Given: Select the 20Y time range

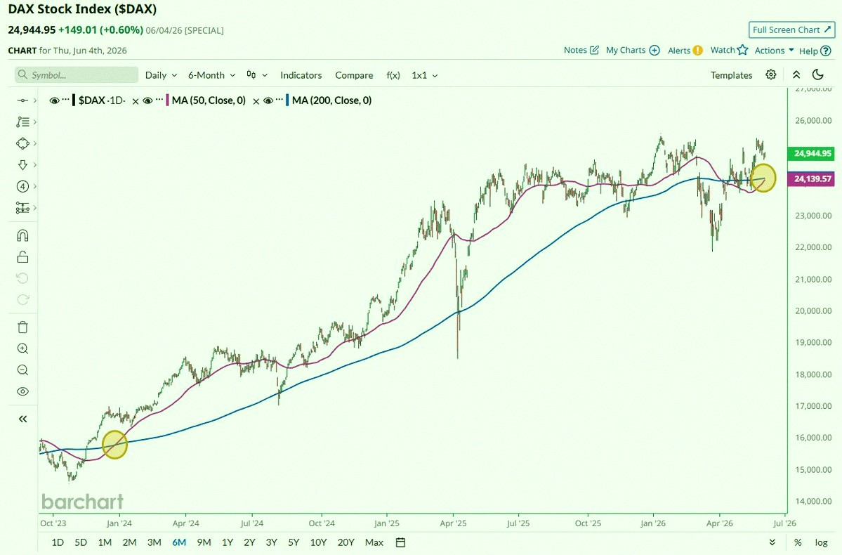Looking at the screenshot, I should 346,542.
